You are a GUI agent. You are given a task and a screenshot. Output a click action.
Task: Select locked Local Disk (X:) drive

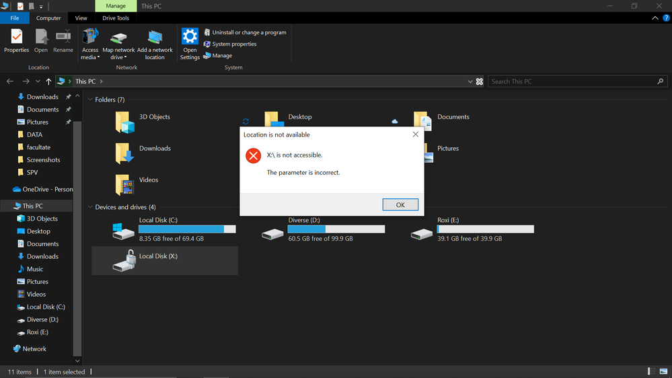(165, 260)
